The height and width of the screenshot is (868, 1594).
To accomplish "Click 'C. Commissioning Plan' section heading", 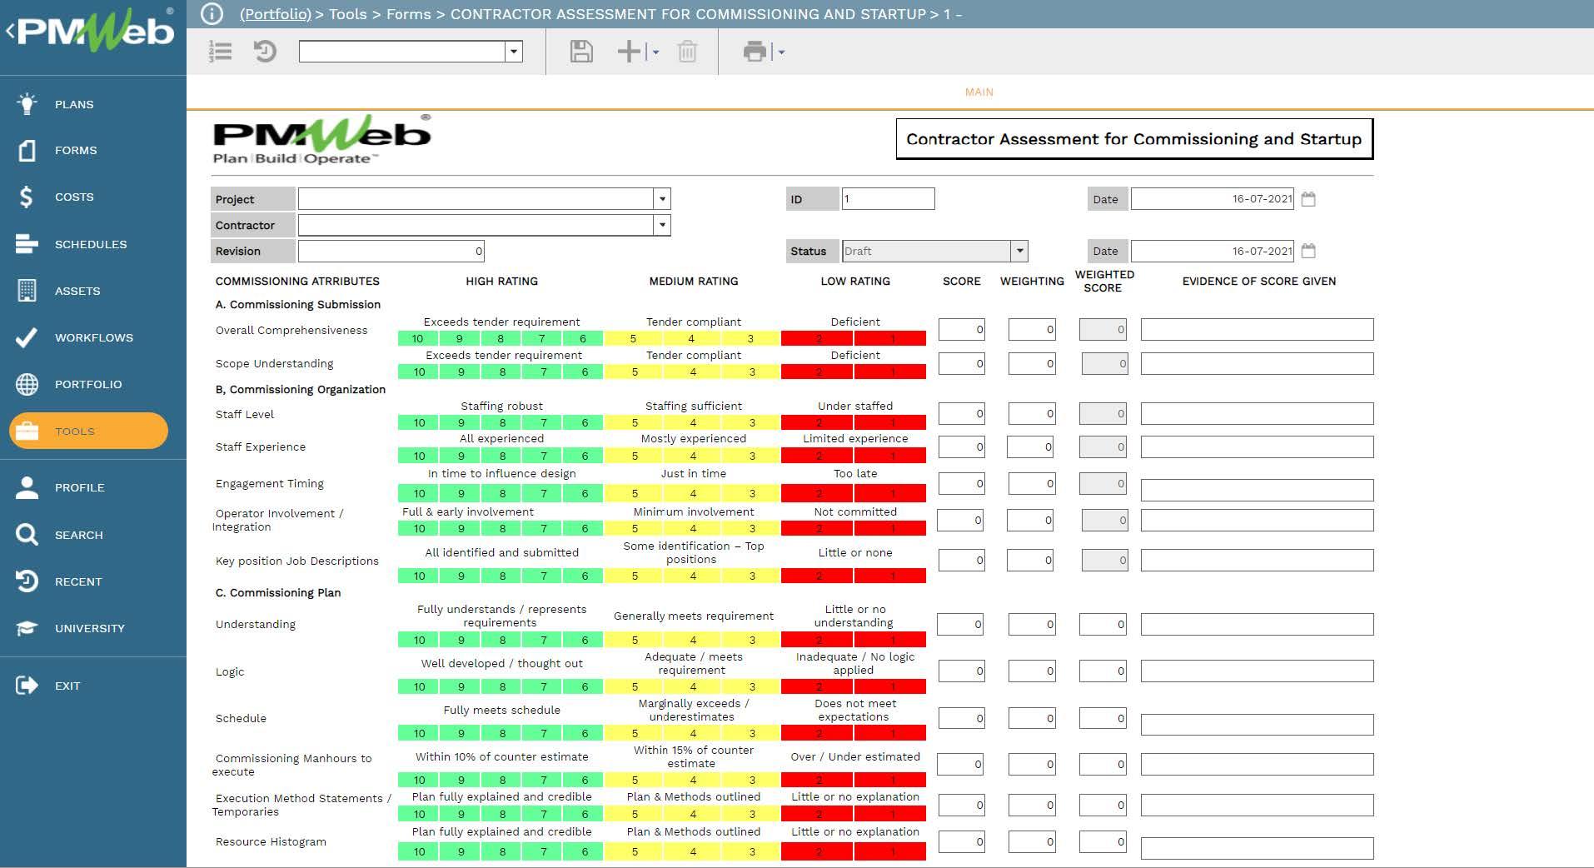I will (x=278, y=593).
